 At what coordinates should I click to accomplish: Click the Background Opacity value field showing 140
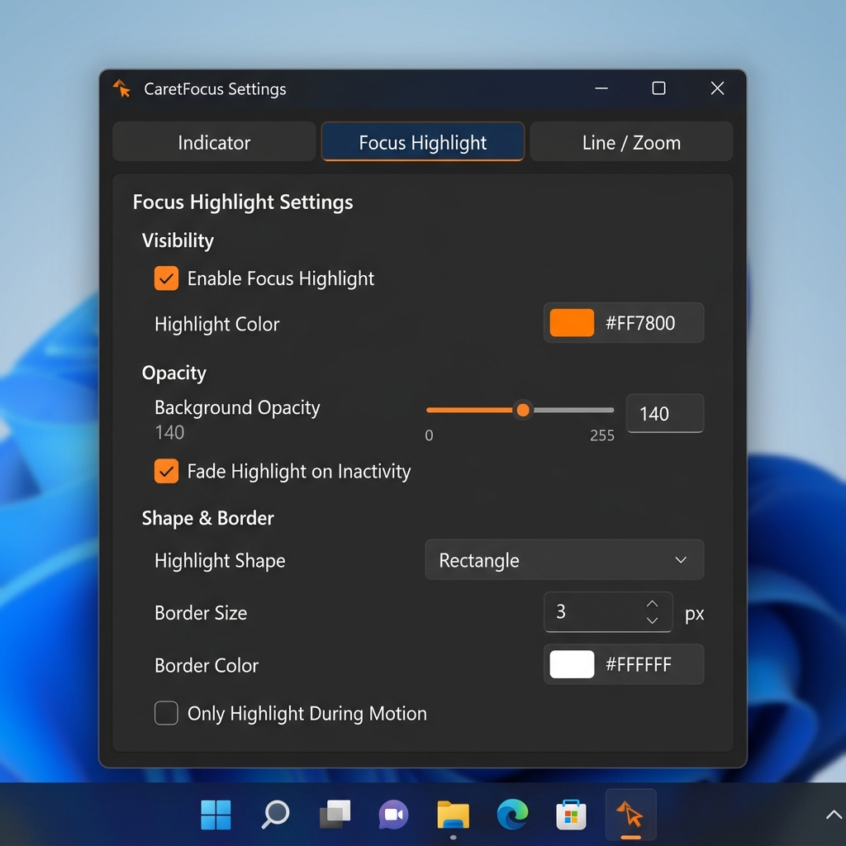tap(665, 413)
